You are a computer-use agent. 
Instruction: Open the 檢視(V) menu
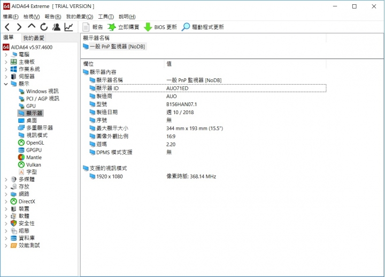pos(32,17)
